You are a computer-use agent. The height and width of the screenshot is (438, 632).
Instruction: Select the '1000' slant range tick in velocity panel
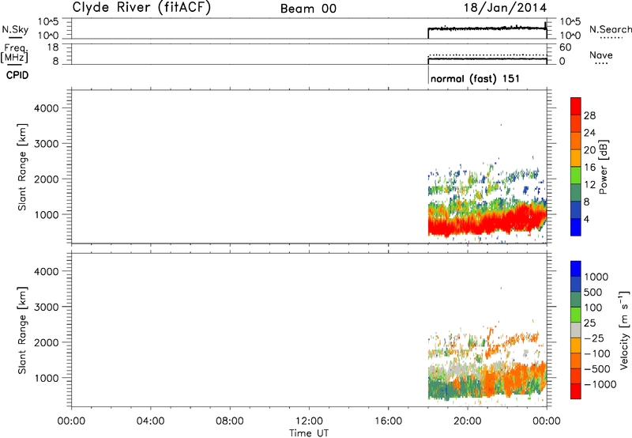47,378
